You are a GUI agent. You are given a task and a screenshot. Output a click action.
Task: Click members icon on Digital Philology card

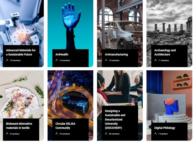click(x=156, y=134)
